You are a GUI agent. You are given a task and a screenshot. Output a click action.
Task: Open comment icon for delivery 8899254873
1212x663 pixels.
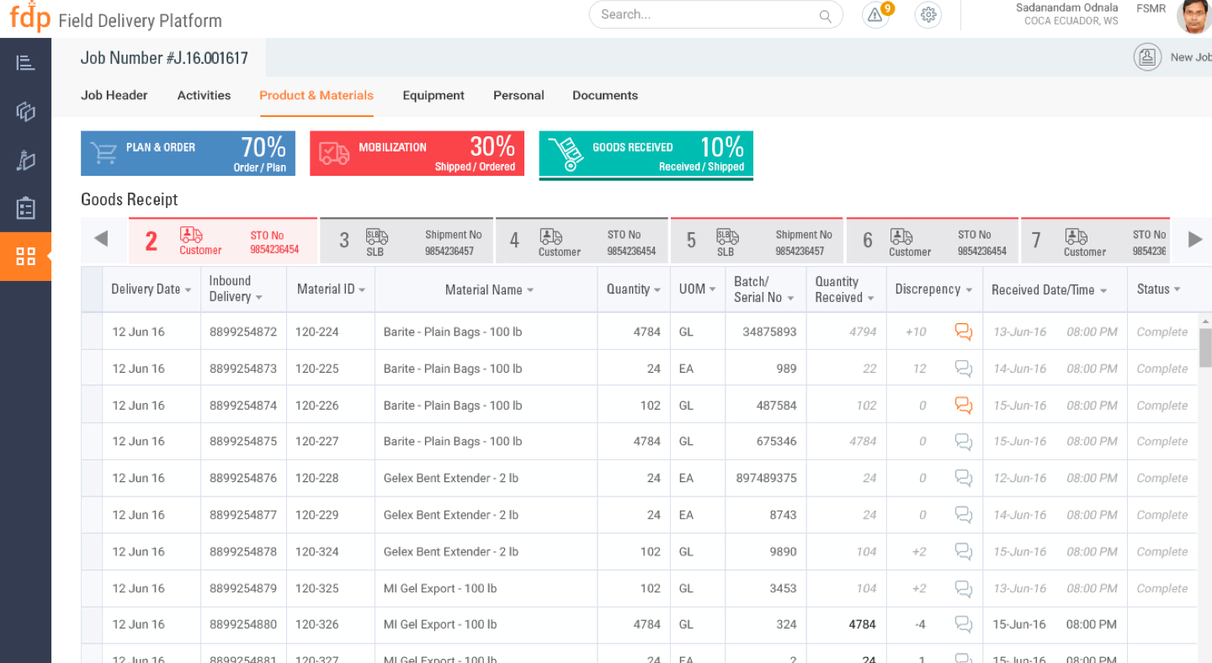(963, 369)
